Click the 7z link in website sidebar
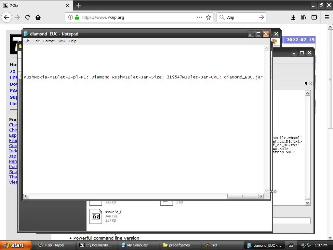Image resolution: width=333 pixels, height=250 pixels. tap(13, 71)
